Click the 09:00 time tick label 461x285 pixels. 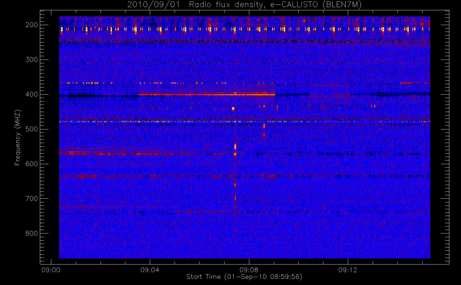[51, 270]
